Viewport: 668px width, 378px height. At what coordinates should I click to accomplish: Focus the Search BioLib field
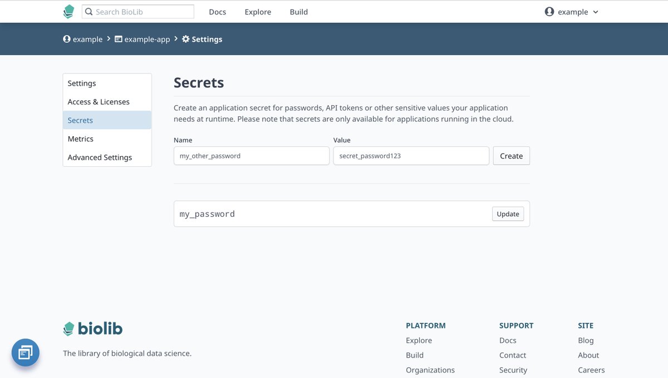(138, 12)
